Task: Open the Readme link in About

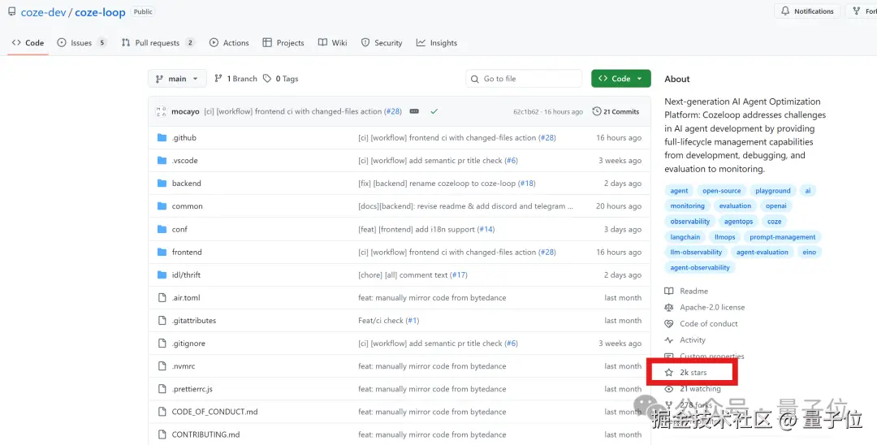Action: (687, 292)
